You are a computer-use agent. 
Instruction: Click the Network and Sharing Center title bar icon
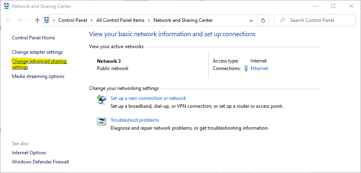pyautogui.click(x=6, y=6)
